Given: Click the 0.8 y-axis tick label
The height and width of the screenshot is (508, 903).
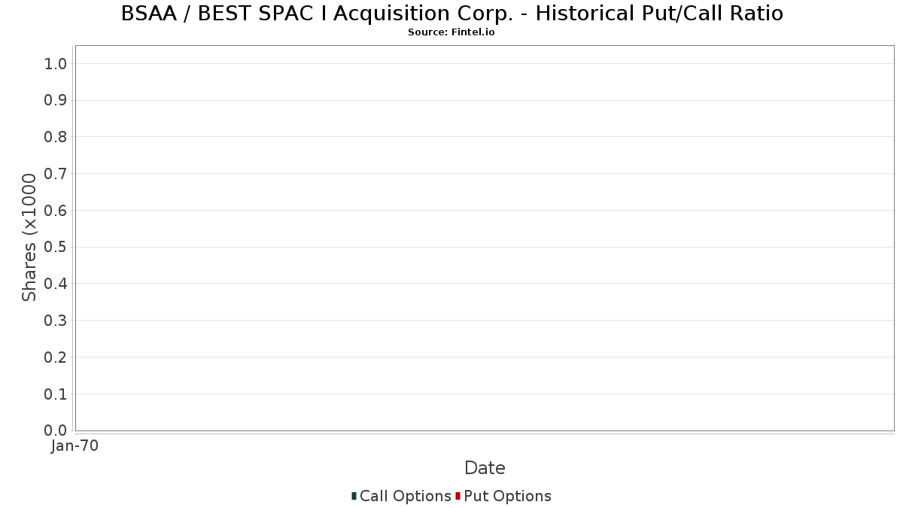Looking at the screenshot, I should click(x=56, y=137).
